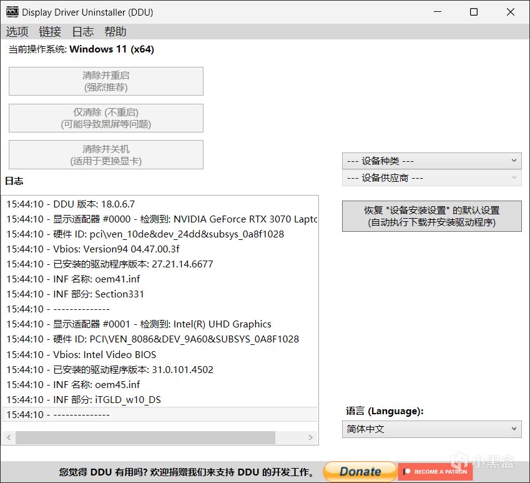The width and height of the screenshot is (530, 483).
Task: Select log line INF 部分: Section331
Action: (x=160, y=294)
